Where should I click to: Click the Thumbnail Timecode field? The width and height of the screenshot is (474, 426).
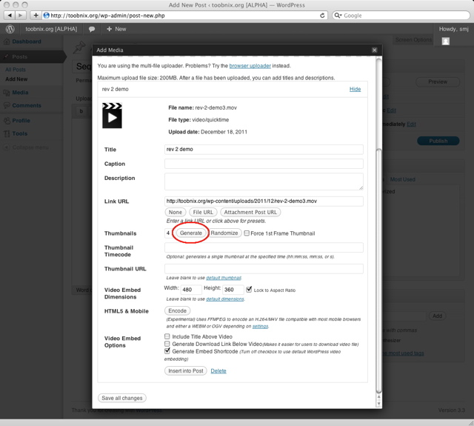coord(264,247)
